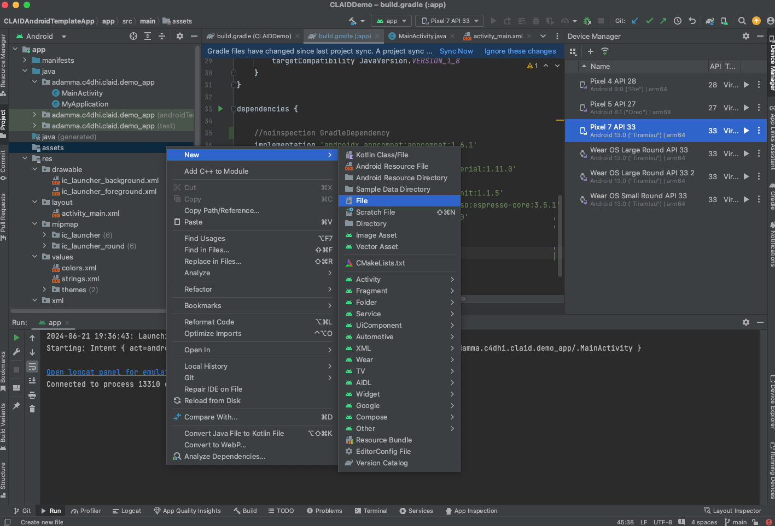Open the Activity submenu
775x526 pixels.
(x=399, y=279)
